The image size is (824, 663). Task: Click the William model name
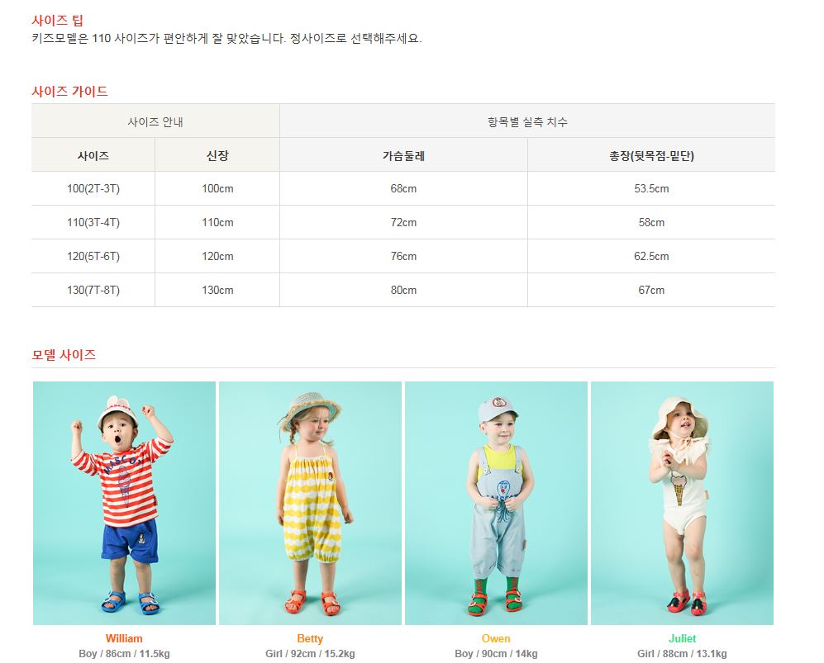click(124, 638)
